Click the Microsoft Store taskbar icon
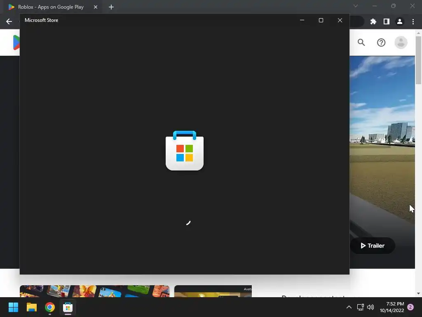The height and width of the screenshot is (317, 422). (x=68, y=307)
